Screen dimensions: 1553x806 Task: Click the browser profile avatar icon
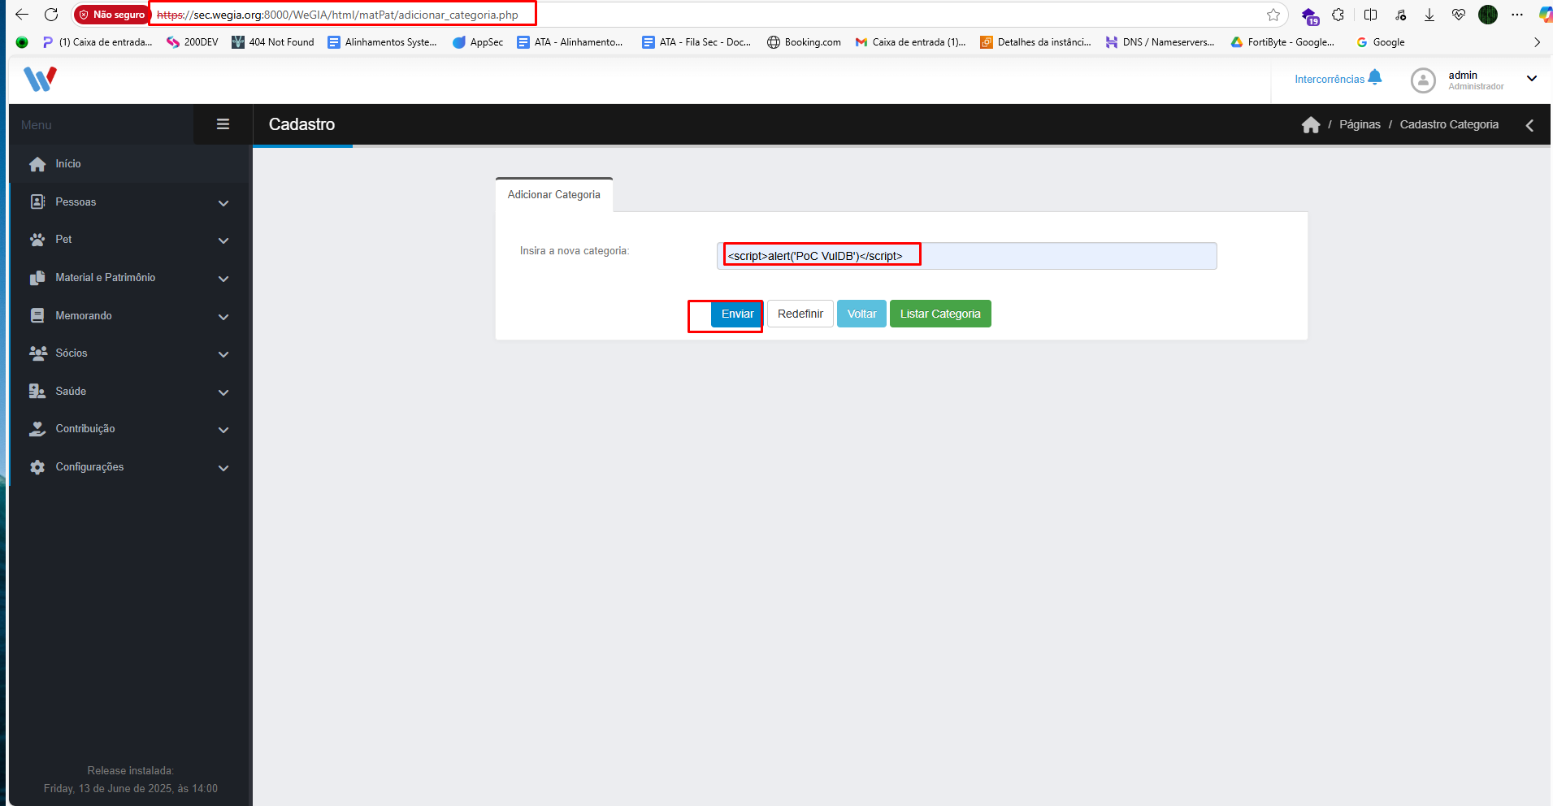[x=1488, y=15]
